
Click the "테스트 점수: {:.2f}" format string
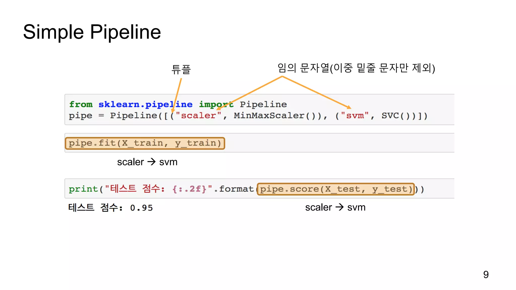click(x=159, y=189)
